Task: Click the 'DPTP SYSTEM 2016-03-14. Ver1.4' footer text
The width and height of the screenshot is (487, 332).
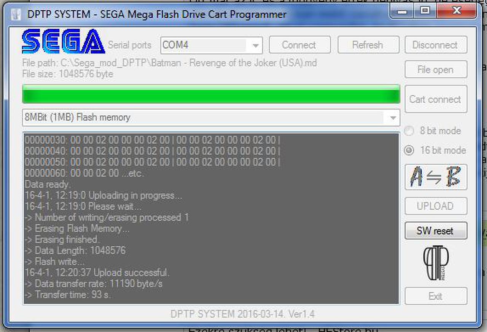Action: (x=243, y=314)
